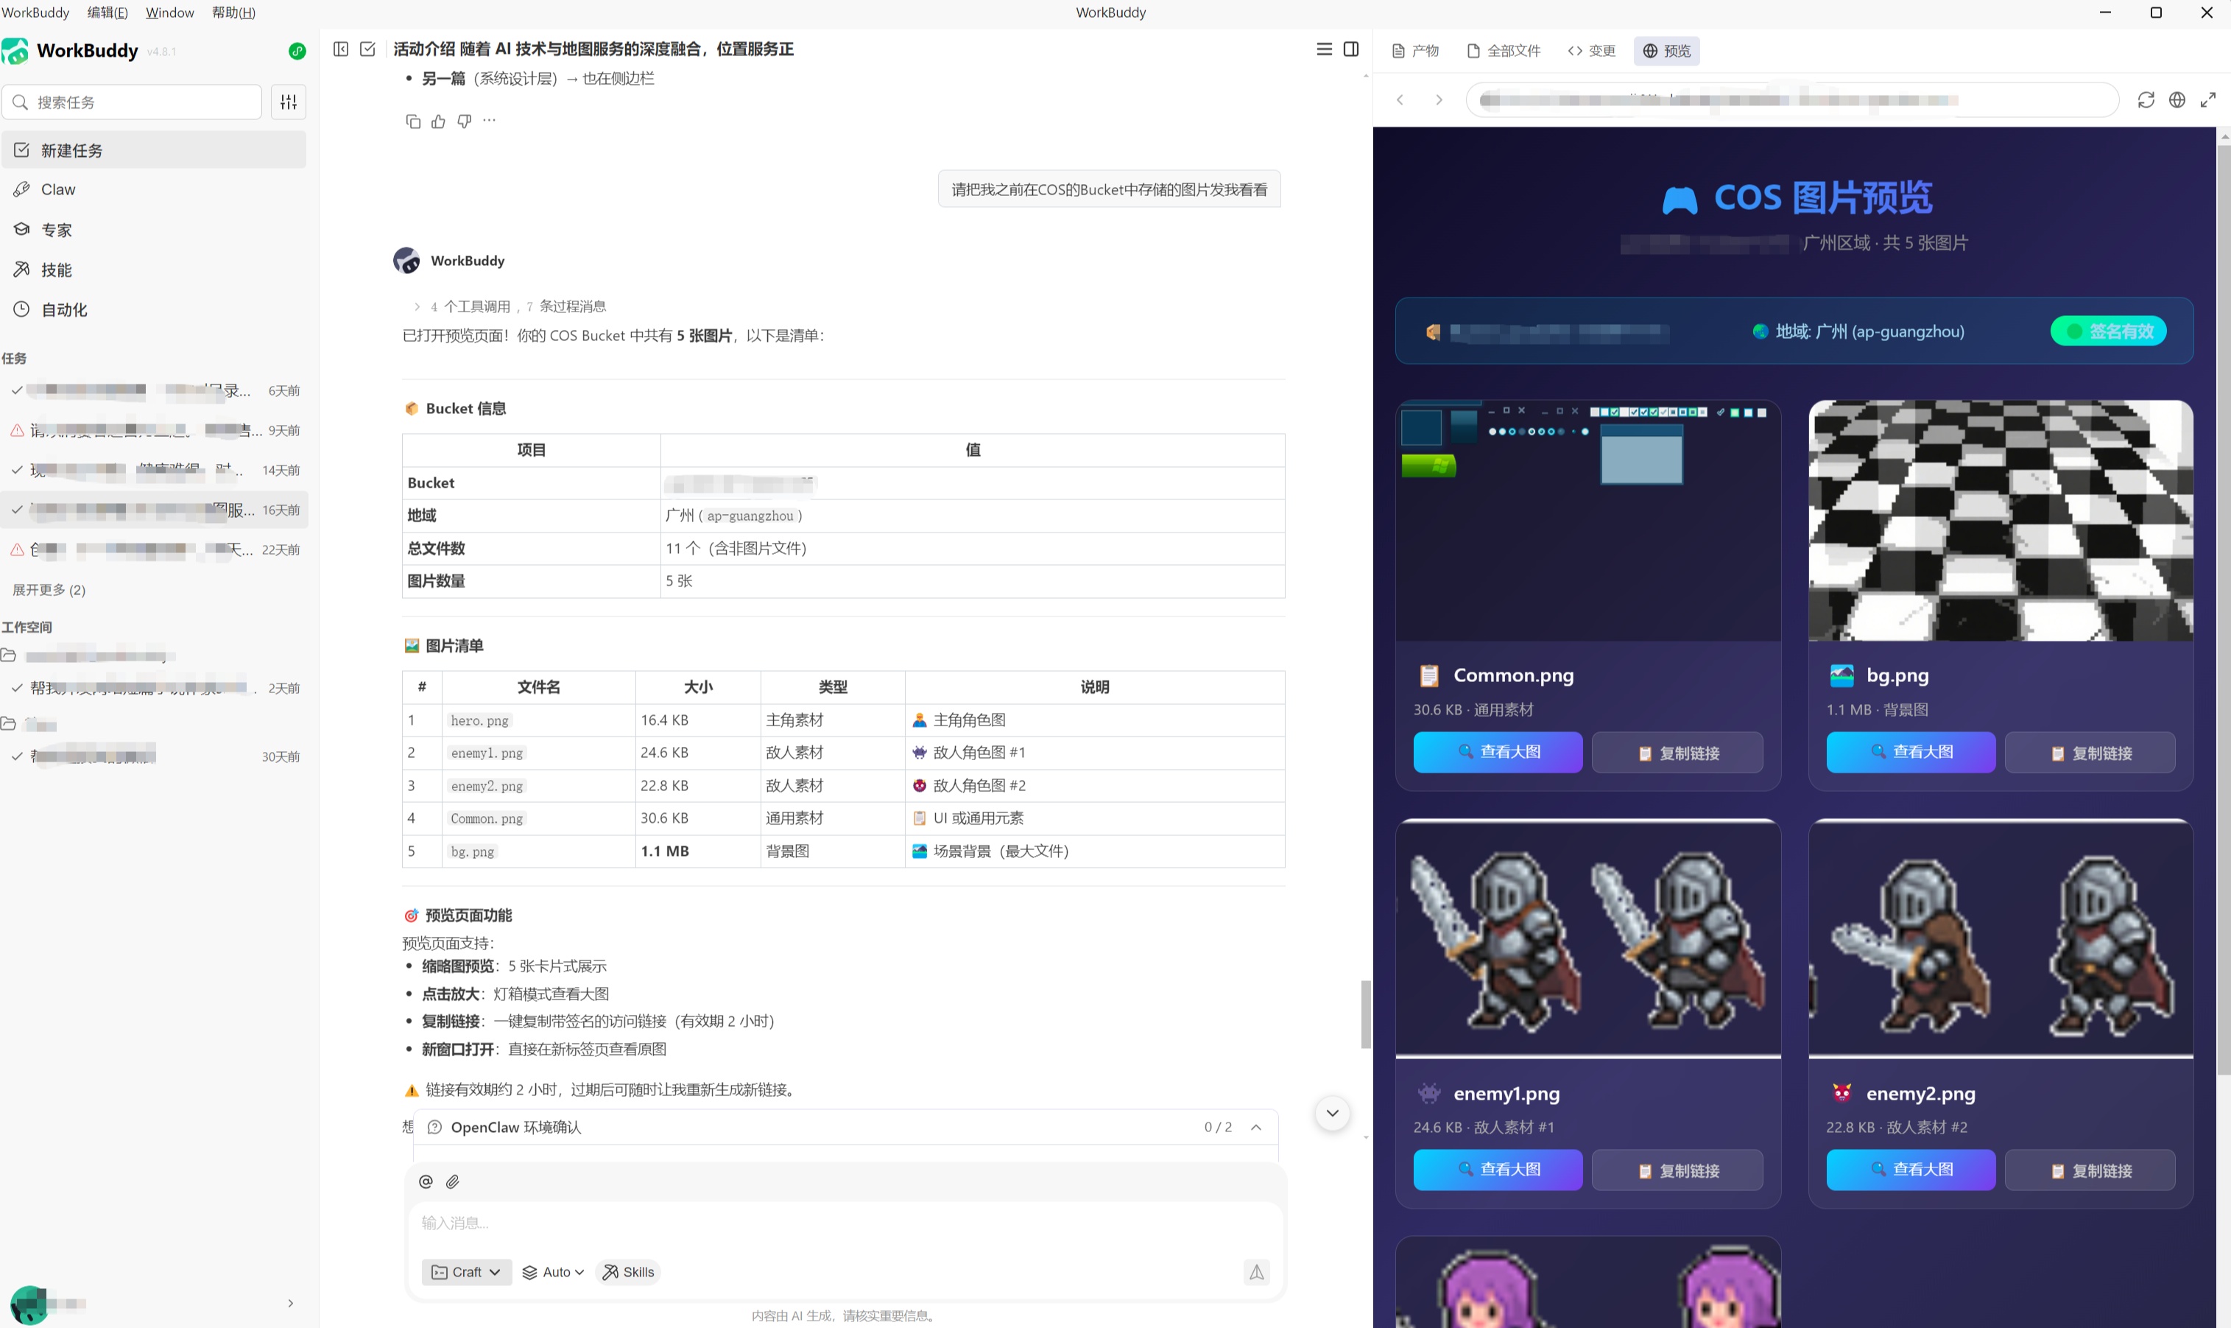Copy the message with the copy icon
Viewport: 2231px width, 1328px height.
(x=412, y=121)
